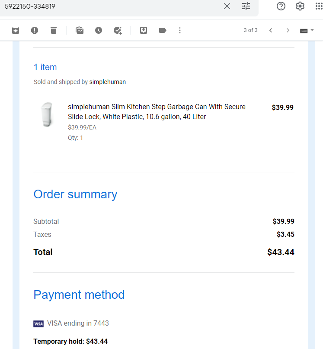The width and height of the screenshot is (323, 349).
Task: Open the Help support icon
Action: [x=281, y=6]
